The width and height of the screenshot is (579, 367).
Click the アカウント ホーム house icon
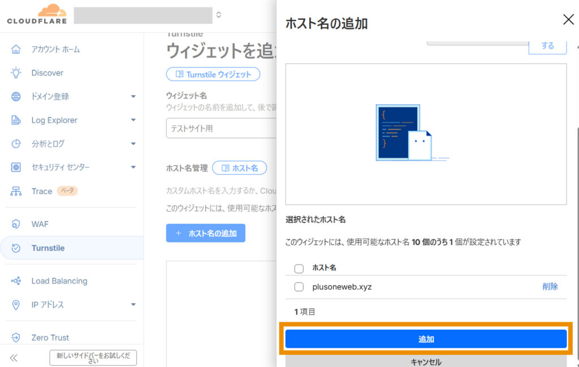[x=16, y=49]
